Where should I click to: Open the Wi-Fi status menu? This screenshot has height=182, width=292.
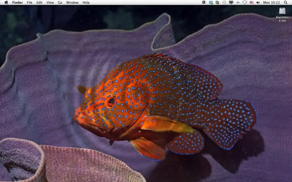pyautogui.click(x=245, y=3)
